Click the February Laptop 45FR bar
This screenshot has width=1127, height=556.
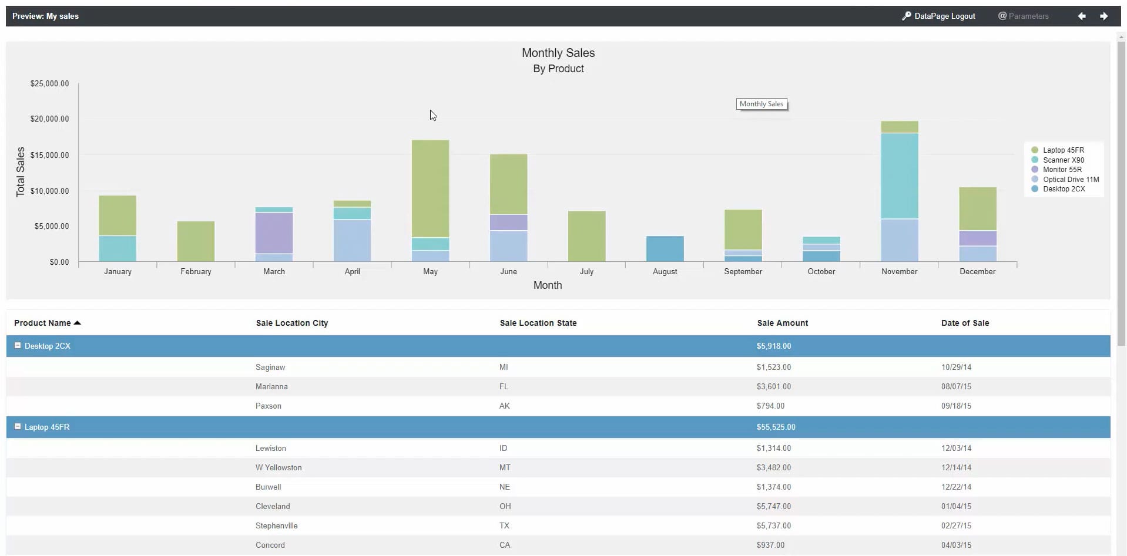click(x=196, y=241)
